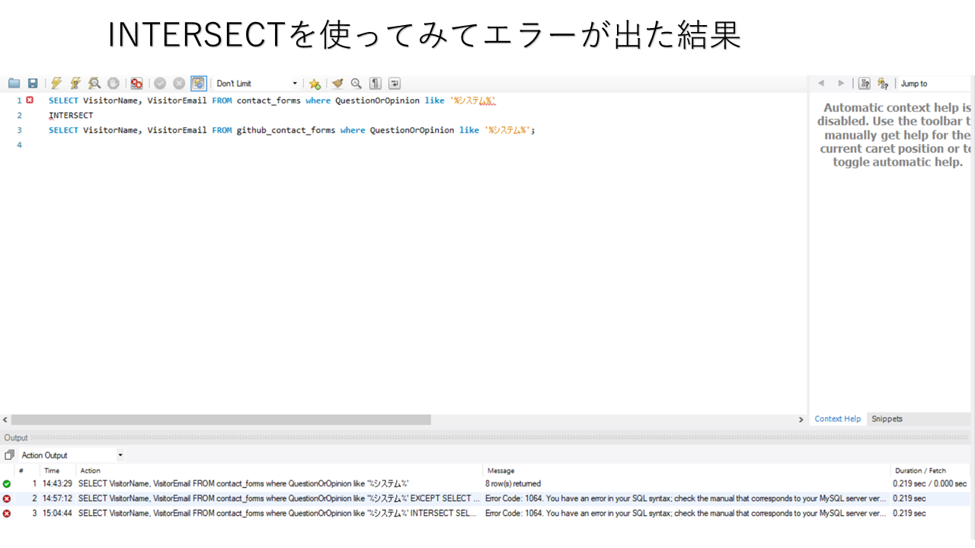This screenshot has width=975, height=548.
Task: Click the Output panel header
Action: click(x=486, y=438)
